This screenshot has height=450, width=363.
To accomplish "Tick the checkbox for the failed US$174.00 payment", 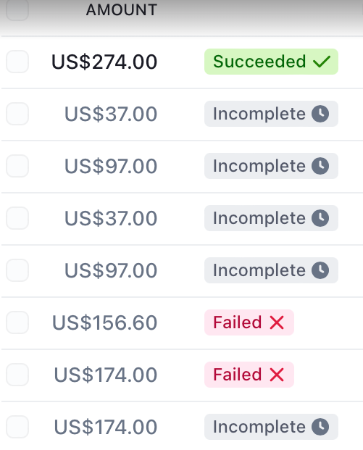I will pyautogui.click(x=17, y=375).
